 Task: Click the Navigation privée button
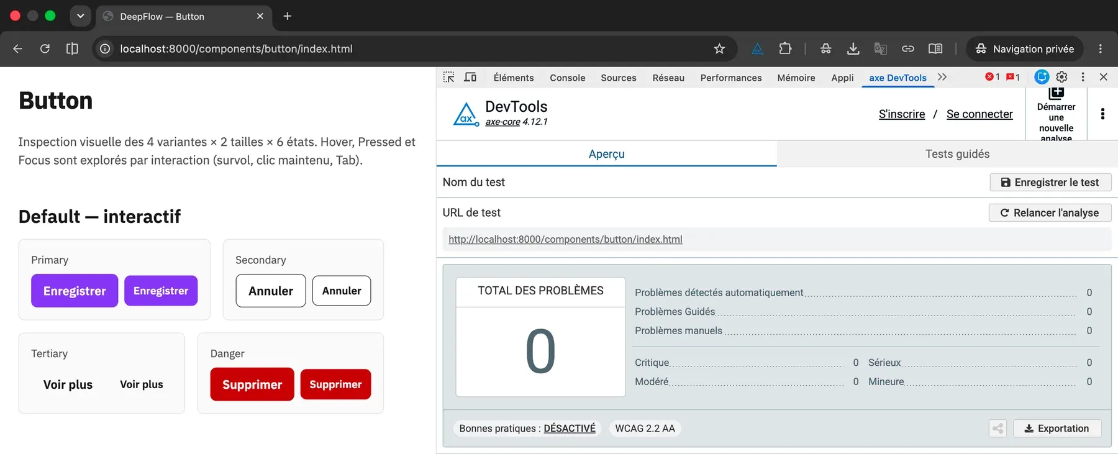1024,48
